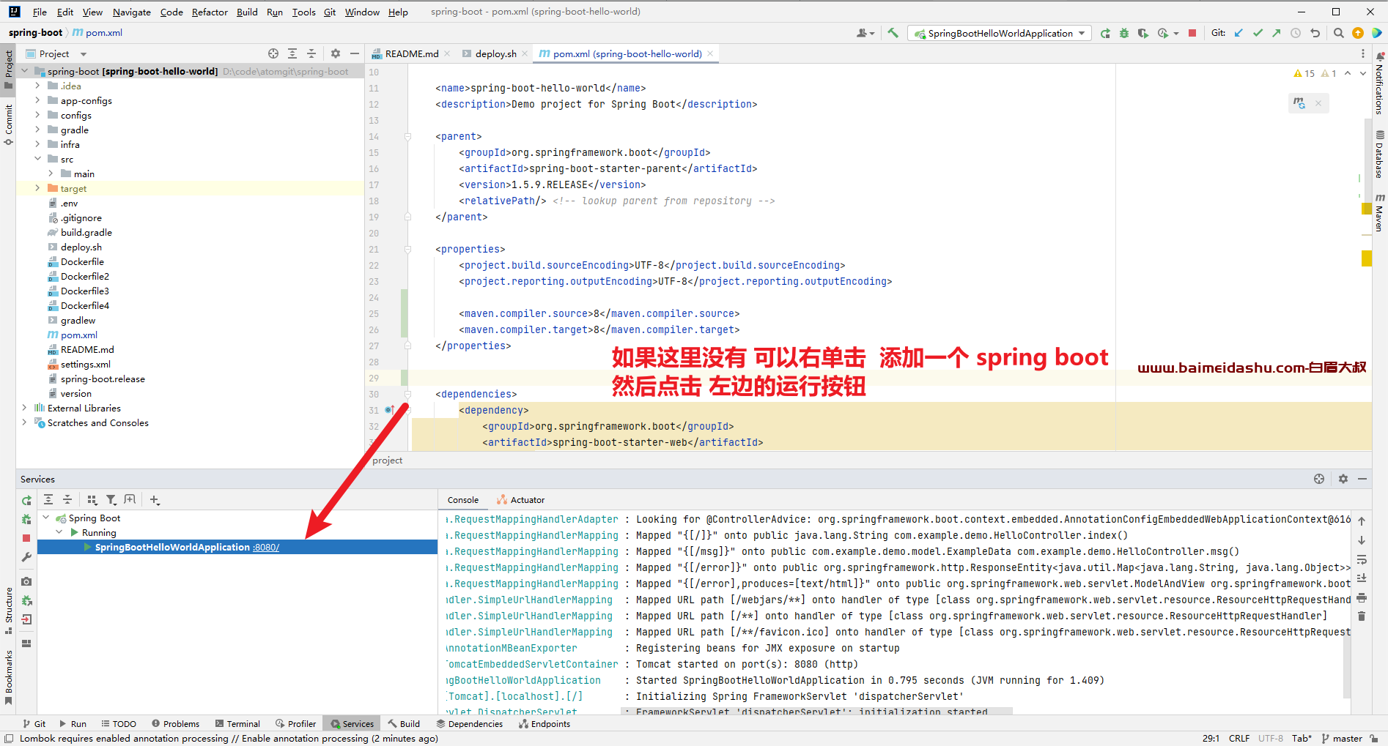Click the rollback undo icon
This screenshot has width=1388, height=746.
(1315, 33)
